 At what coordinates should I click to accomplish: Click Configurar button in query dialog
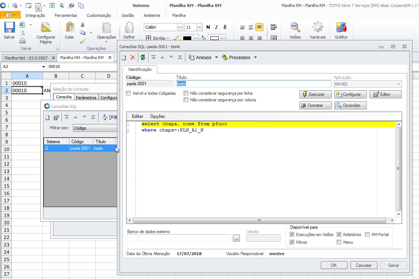point(350,94)
